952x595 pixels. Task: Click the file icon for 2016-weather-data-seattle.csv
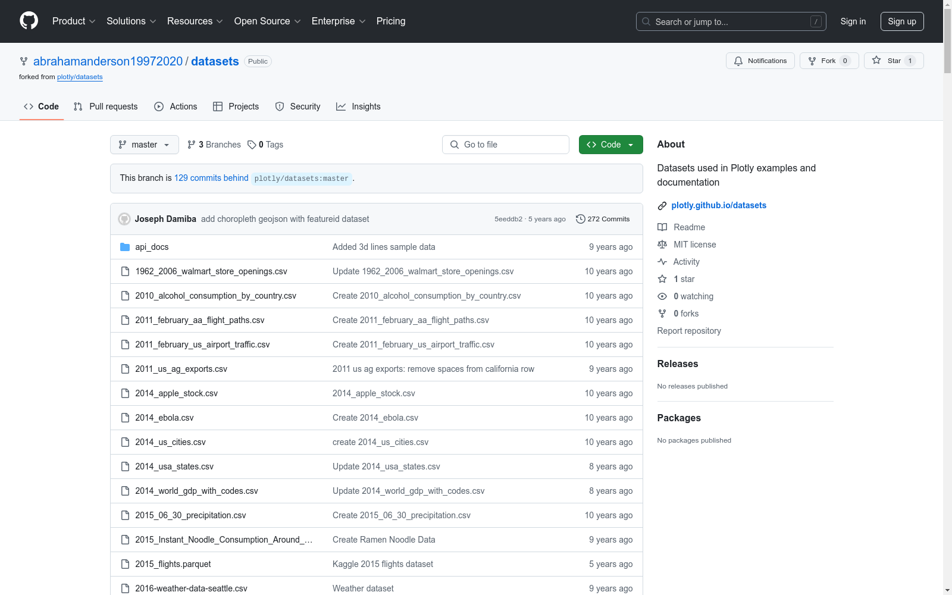point(125,588)
